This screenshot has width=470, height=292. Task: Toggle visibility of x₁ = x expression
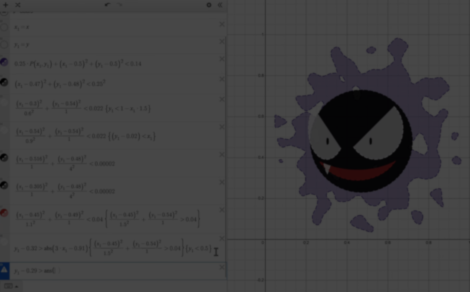coord(4,27)
